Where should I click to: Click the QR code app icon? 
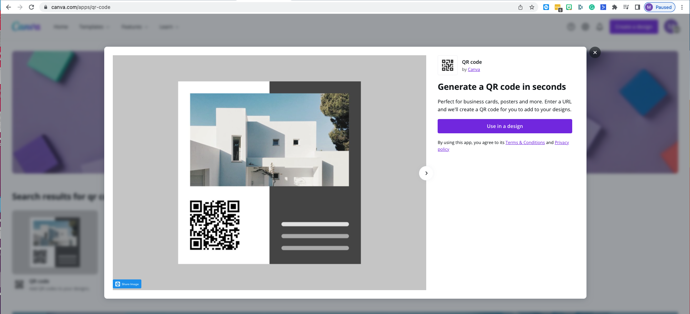tap(448, 65)
